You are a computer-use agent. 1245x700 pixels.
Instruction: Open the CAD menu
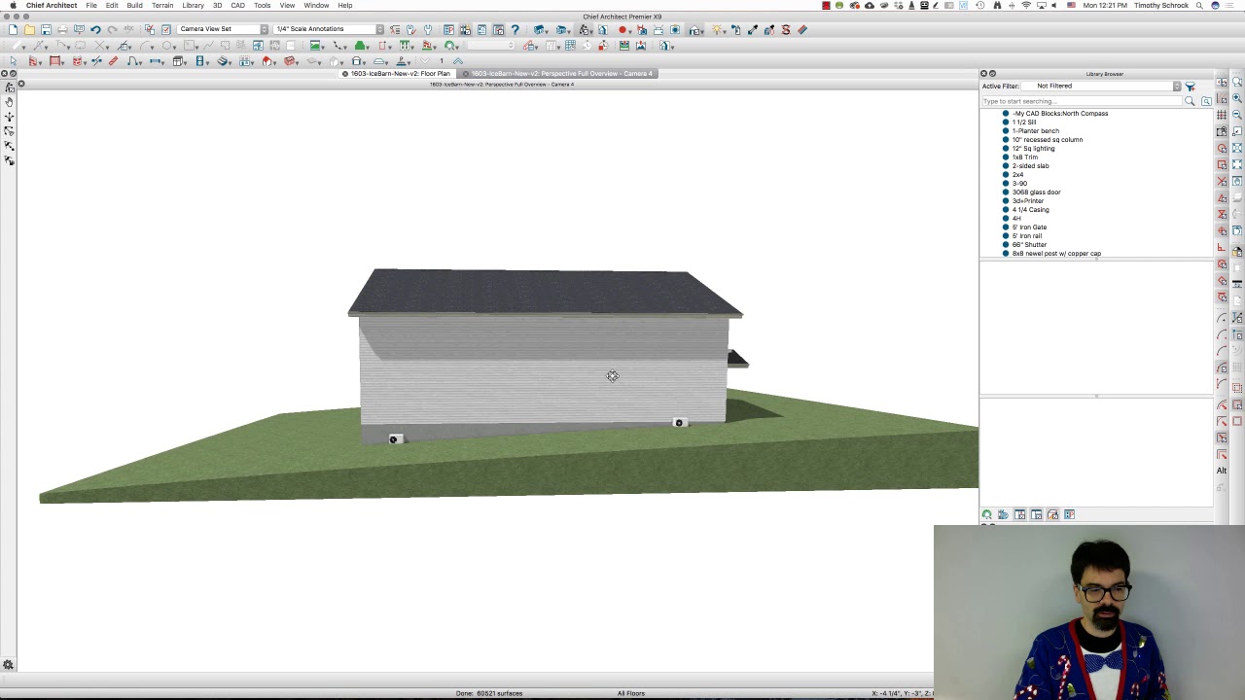pos(237,5)
